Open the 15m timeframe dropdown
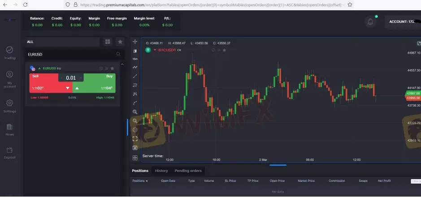Screen dimensions: 421x197 pos(135,59)
